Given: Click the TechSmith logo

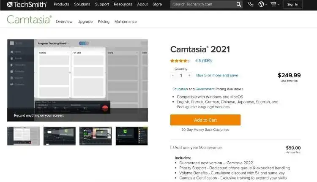Looking at the screenshot, I should (x=27, y=4).
